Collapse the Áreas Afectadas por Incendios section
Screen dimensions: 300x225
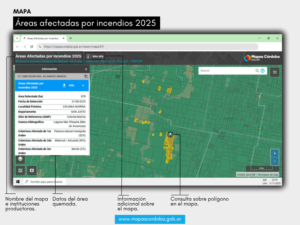(x=83, y=85)
